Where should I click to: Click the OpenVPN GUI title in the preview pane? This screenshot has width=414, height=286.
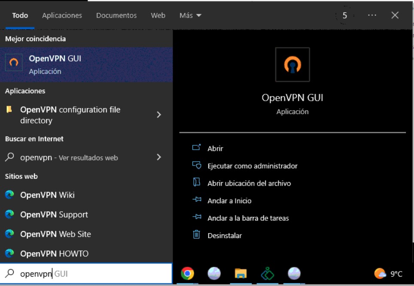pyautogui.click(x=292, y=98)
